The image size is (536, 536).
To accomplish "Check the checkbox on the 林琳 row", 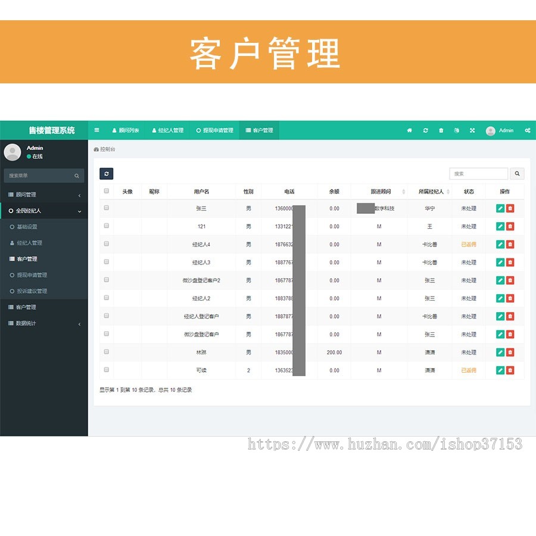I will pyautogui.click(x=106, y=351).
